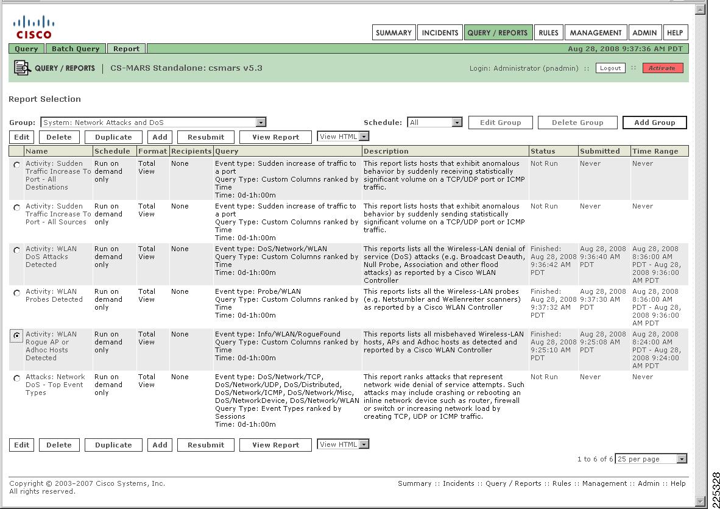The height and width of the screenshot is (509, 720).
Task: Click the Delete Group button
Action: [x=577, y=123]
